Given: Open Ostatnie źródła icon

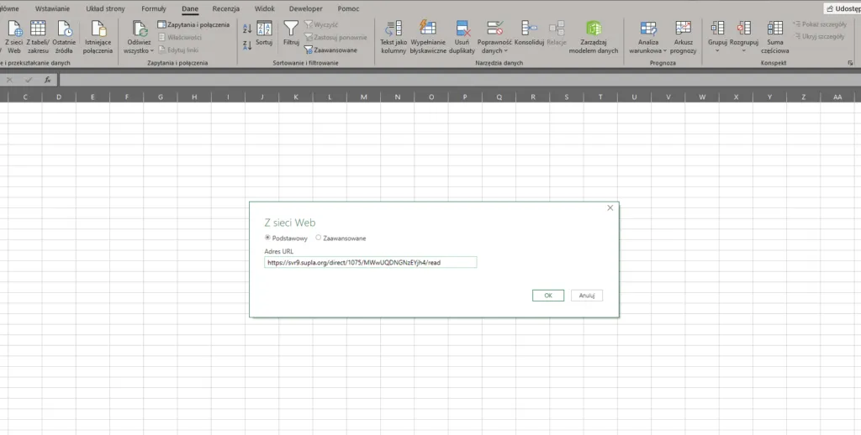Looking at the screenshot, I should (64, 29).
